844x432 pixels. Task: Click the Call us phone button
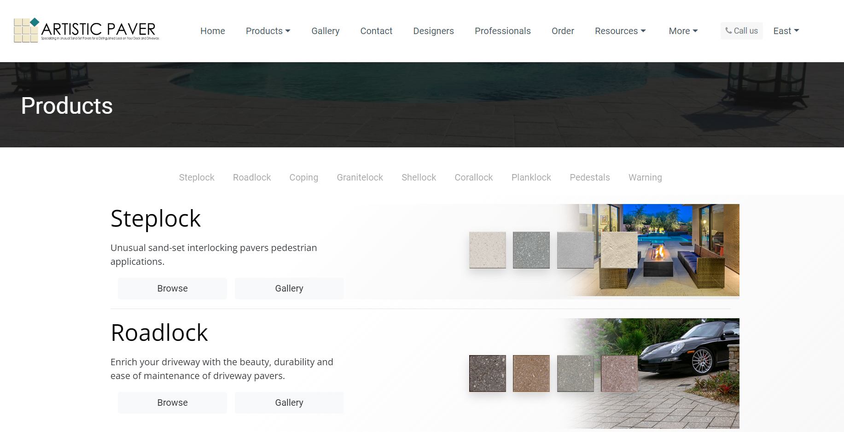[741, 31]
